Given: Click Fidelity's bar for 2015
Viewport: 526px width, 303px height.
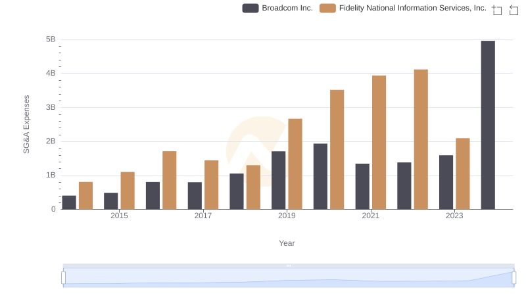Looking at the screenshot, I should pyautogui.click(x=128, y=191).
